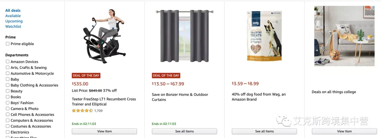
Task: Click See all Items for Wag dog food
Action: (264, 131)
